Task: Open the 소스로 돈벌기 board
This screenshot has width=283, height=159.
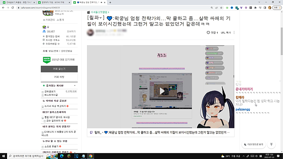Action: point(51,146)
